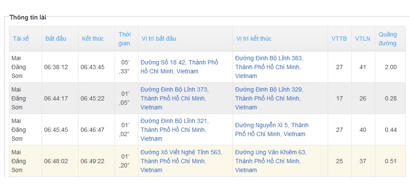Viewport: 410px width, 195px height.
Task: Sort by the VTLN column header
Action: click(362, 39)
